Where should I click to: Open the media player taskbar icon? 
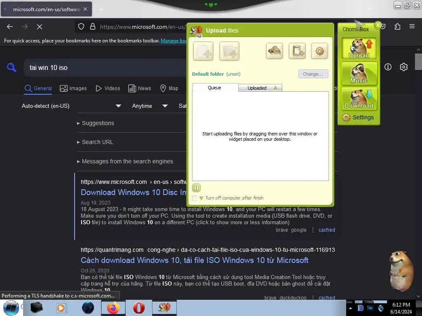click(x=61, y=308)
